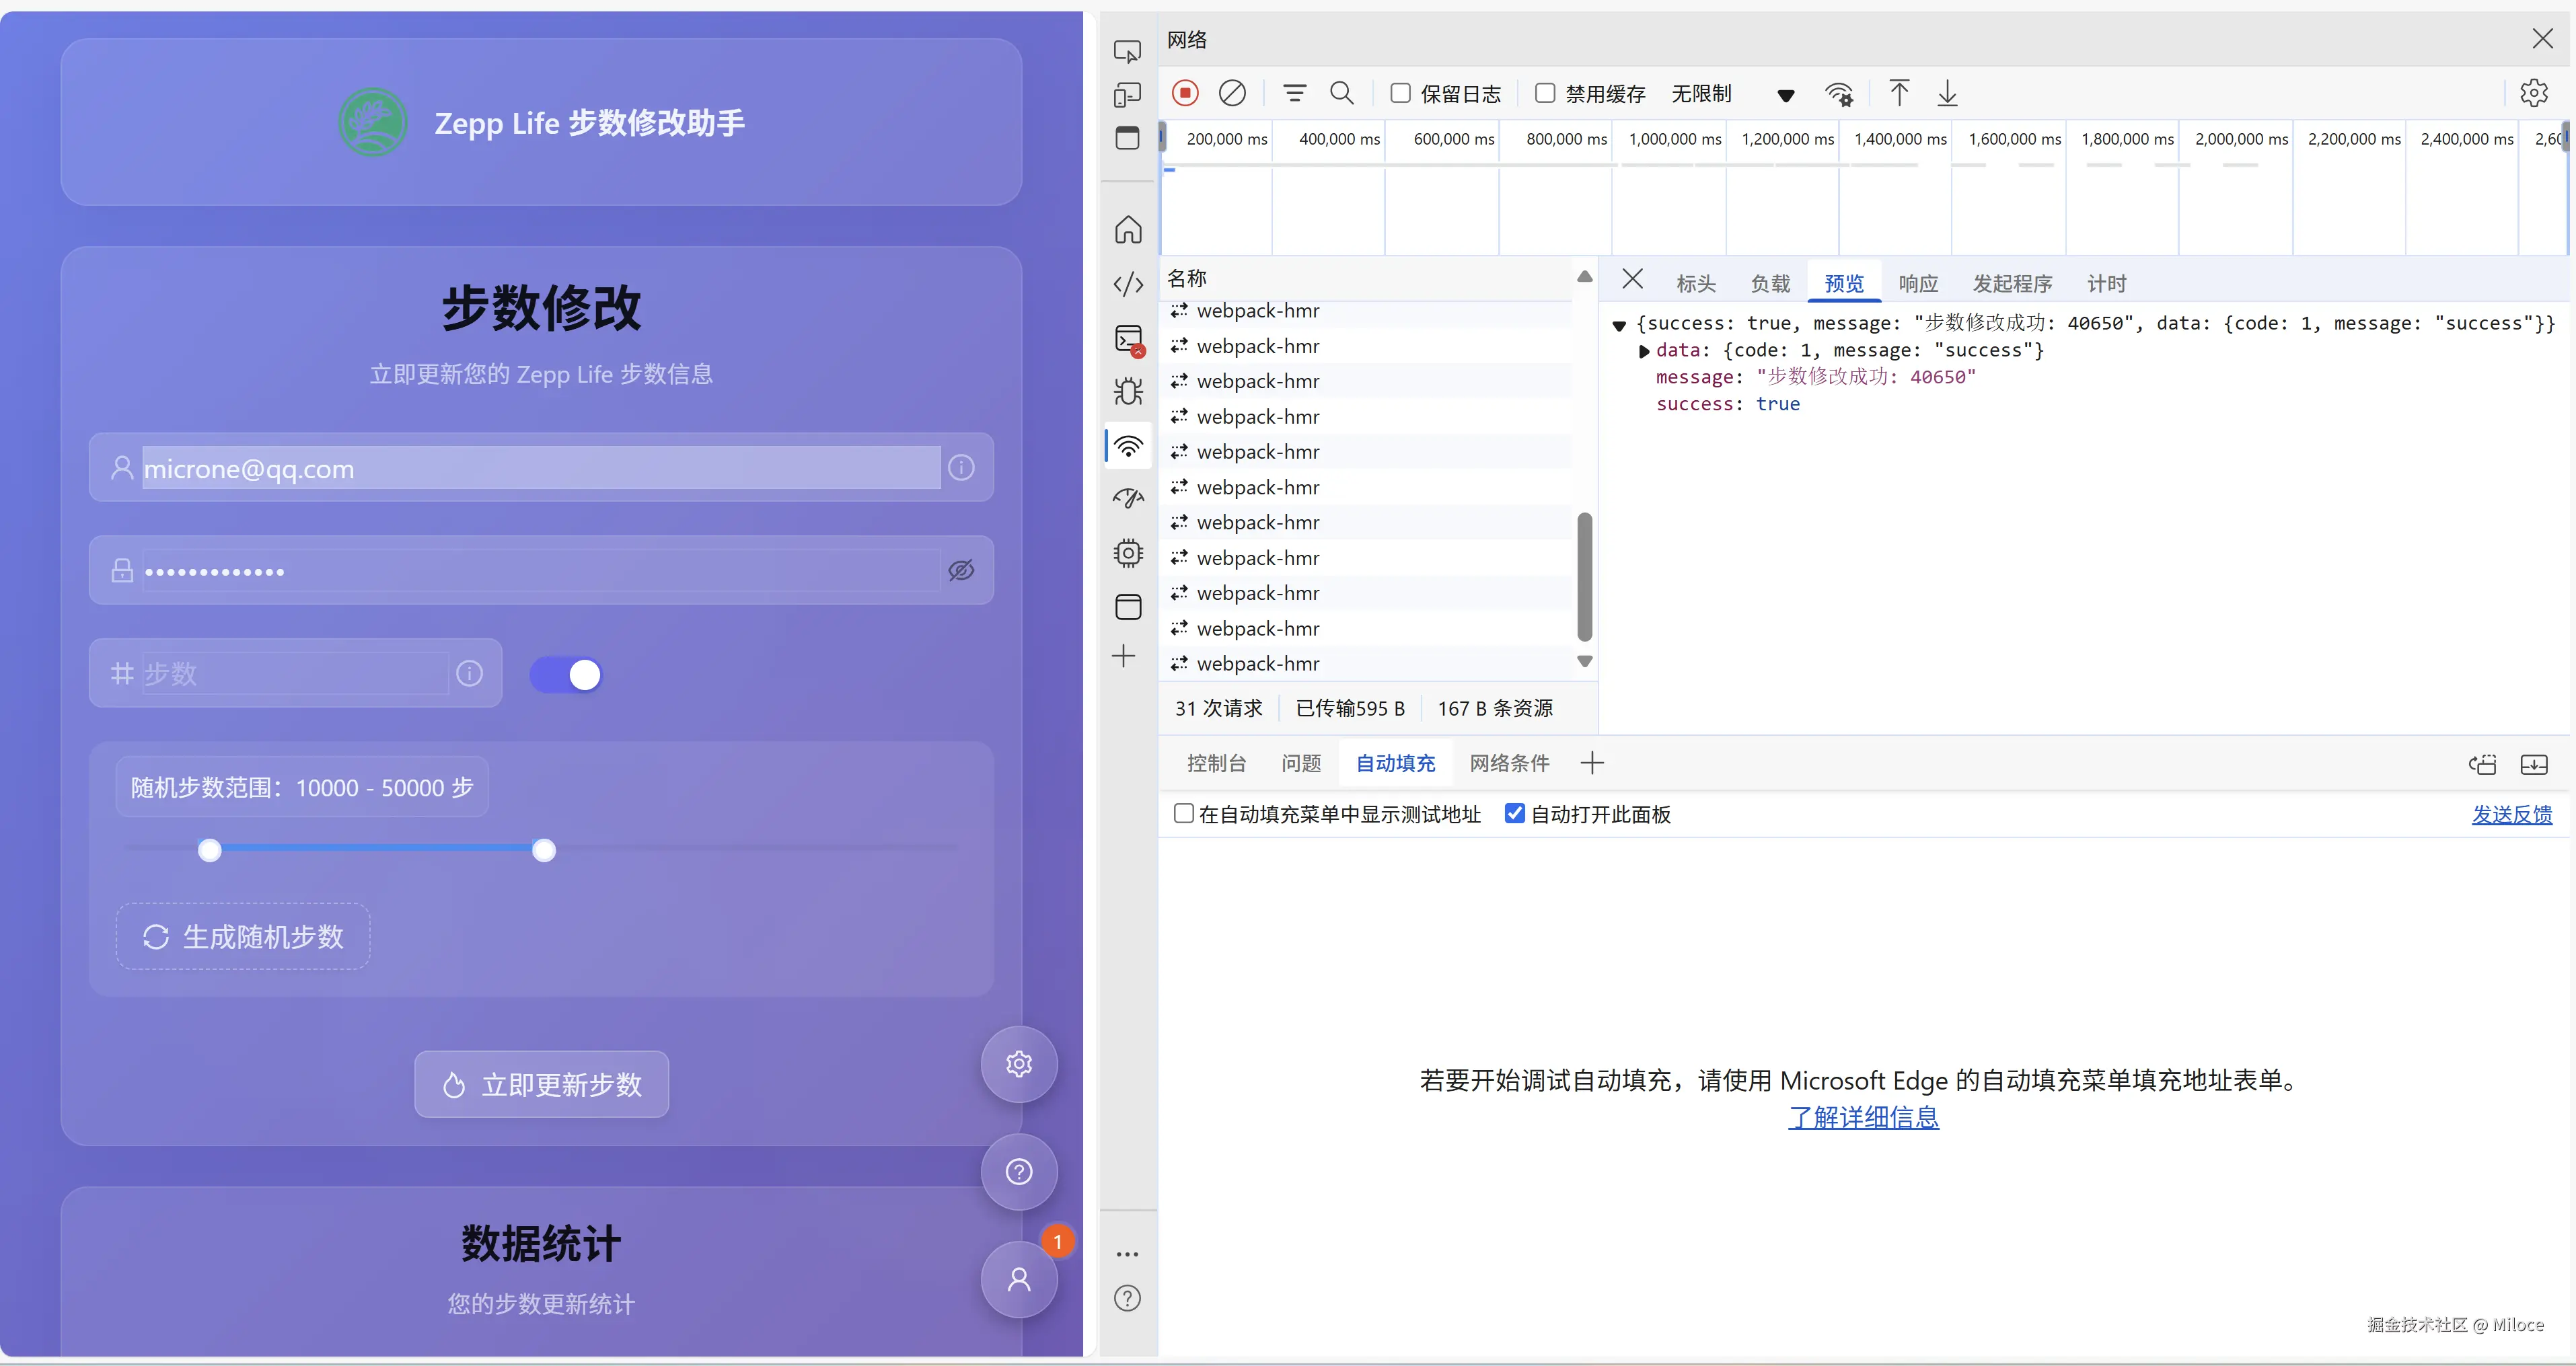Click the network filter icon

[x=1294, y=93]
